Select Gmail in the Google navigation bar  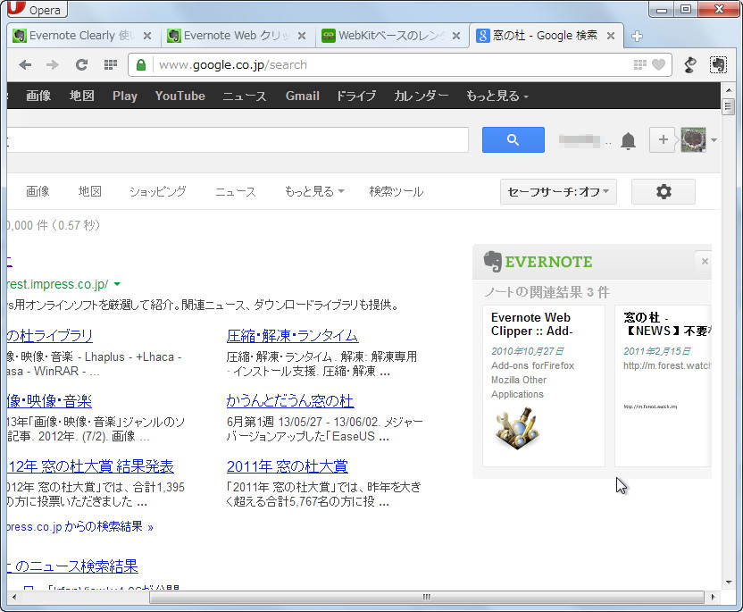[302, 96]
